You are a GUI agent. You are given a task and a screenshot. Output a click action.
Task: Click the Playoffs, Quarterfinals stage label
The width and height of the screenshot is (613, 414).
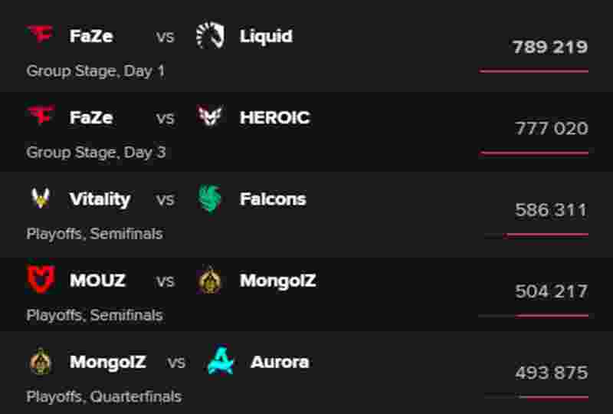tap(104, 397)
